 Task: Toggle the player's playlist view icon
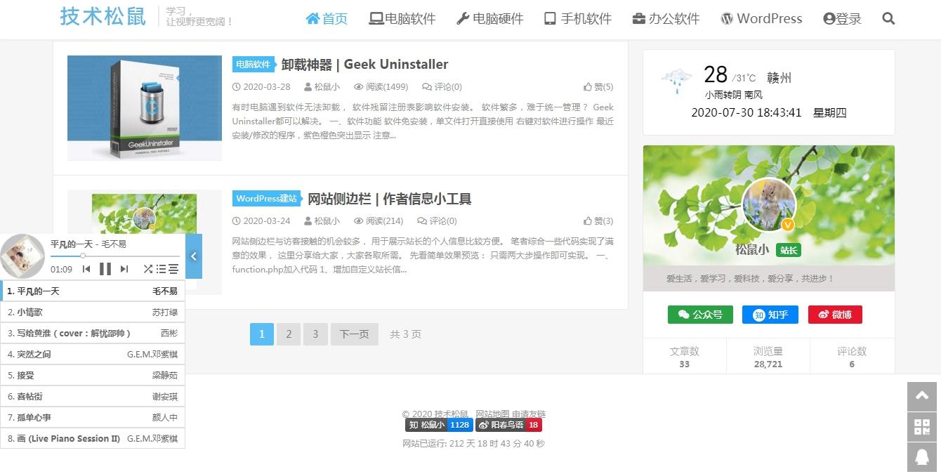tap(162, 268)
